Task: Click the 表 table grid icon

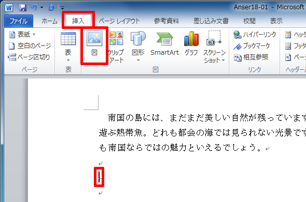Action: (68, 39)
